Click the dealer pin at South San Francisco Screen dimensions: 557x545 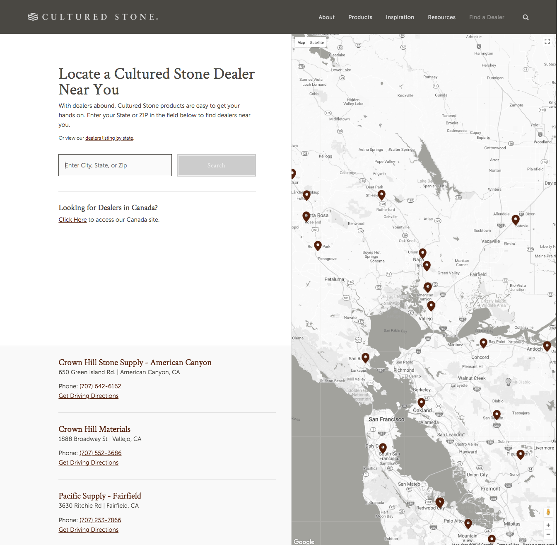pyautogui.click(x=383, y=448)
